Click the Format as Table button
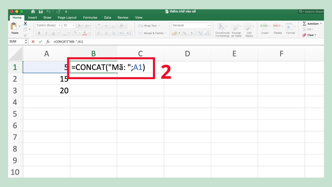332x187 pixels. pos(236,29)
